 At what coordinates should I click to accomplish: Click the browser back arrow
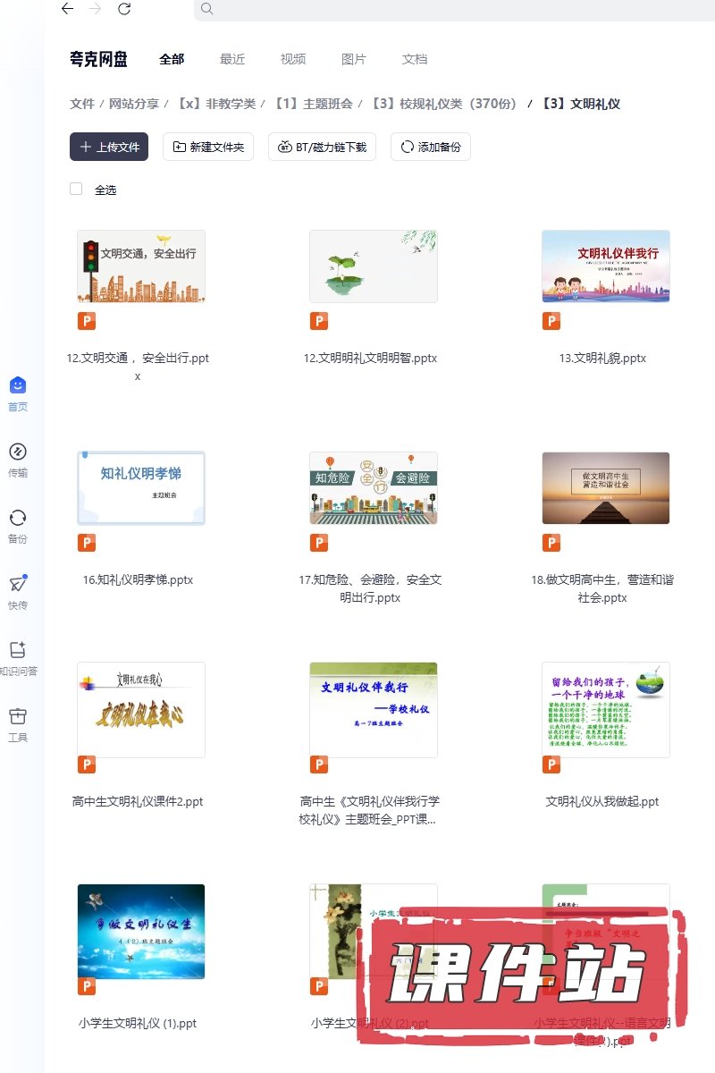[67, 9]
